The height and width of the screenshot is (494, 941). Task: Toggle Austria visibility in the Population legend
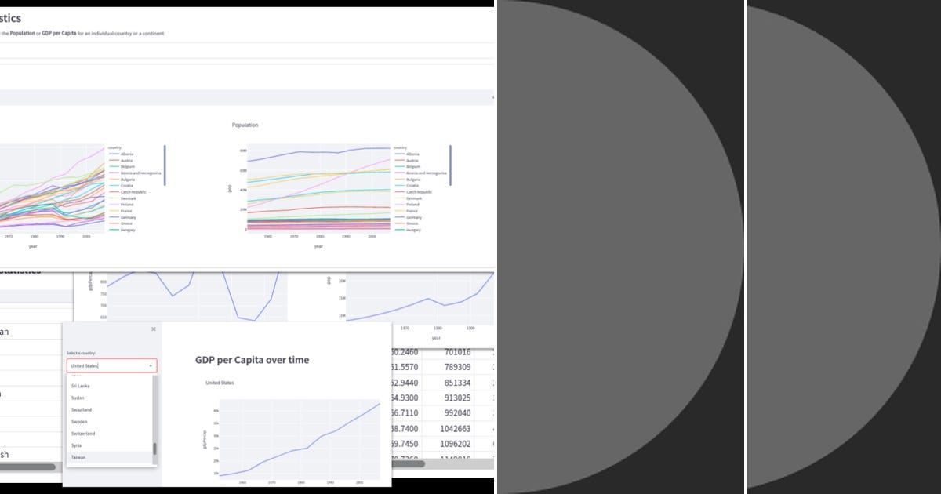(414, 160)
